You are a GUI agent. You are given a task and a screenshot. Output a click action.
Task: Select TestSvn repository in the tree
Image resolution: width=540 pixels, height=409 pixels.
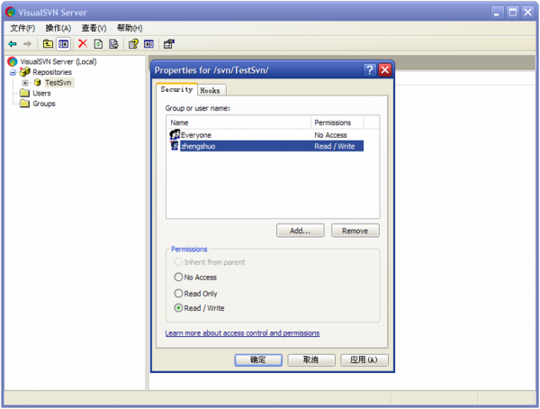tap(58, 83)
